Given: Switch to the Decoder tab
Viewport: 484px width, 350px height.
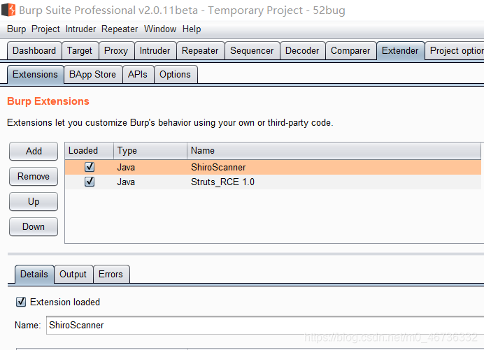Looking at the screenshot, I should [302, 50].
